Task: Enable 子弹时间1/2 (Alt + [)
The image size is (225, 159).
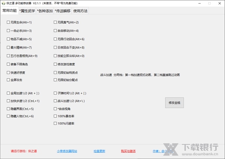Action: click(70, 93)
